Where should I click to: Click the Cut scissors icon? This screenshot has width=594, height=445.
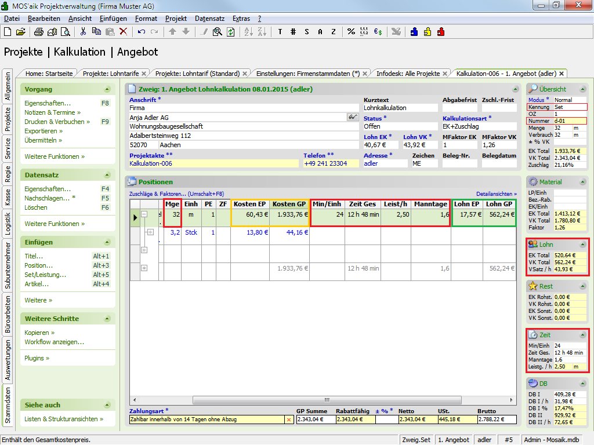83,32
